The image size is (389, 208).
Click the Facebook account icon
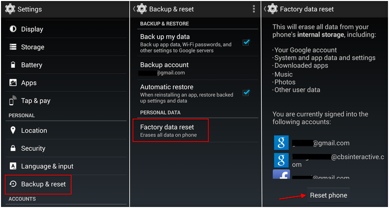click(x=281, y=175)
